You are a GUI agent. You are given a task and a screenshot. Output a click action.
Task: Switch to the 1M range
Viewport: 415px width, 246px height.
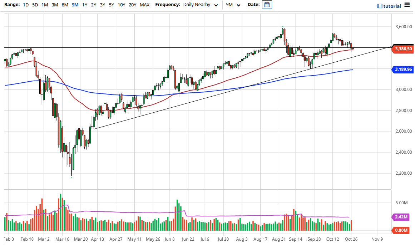[44, 5]
